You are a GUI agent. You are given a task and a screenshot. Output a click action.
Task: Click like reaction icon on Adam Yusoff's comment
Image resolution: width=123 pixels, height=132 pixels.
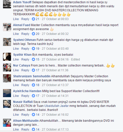pos(33,19)
